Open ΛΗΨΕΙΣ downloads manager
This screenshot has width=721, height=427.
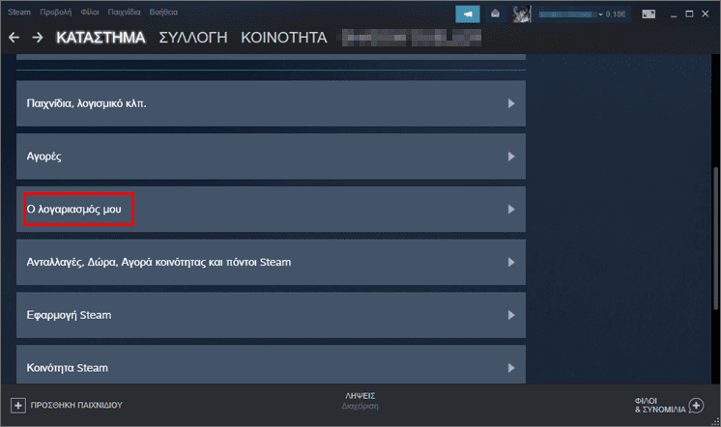360,400
